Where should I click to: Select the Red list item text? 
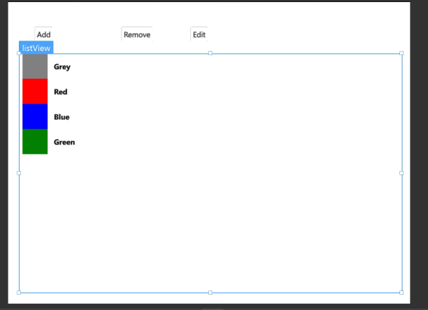(61, 91)
